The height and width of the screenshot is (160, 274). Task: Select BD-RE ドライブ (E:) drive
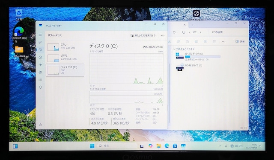pyautogui.click(x=189, y=67)
